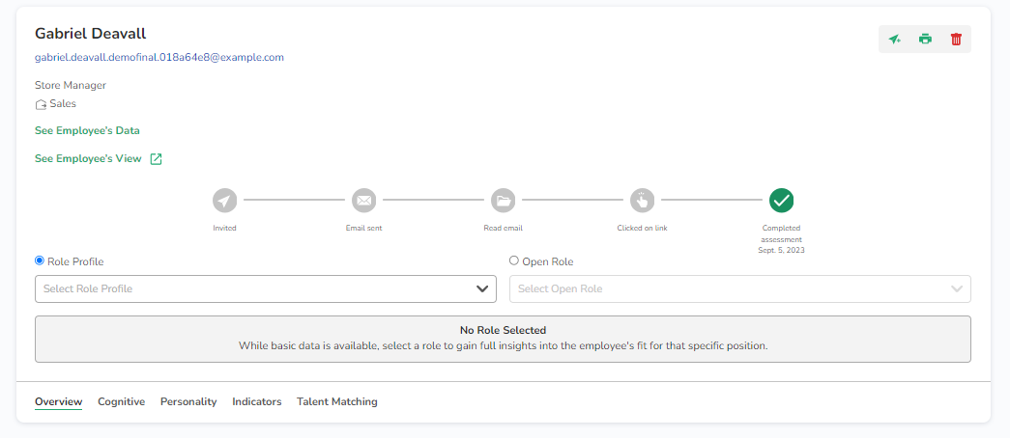The height and width of the screenshot is (438, 1010).
Task: Select the Open Role radio button
Action: click(x=514, y=260)
